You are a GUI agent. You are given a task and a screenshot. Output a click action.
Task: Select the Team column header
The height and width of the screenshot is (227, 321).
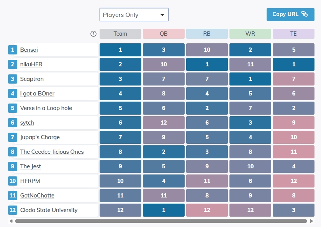point(120,34)
